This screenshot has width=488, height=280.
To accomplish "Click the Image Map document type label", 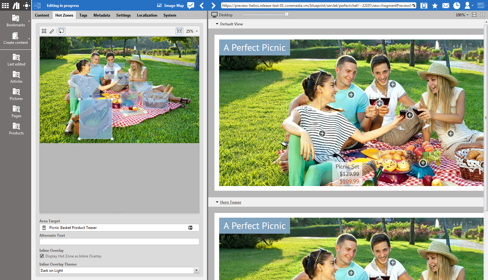I will click(174, 6).
